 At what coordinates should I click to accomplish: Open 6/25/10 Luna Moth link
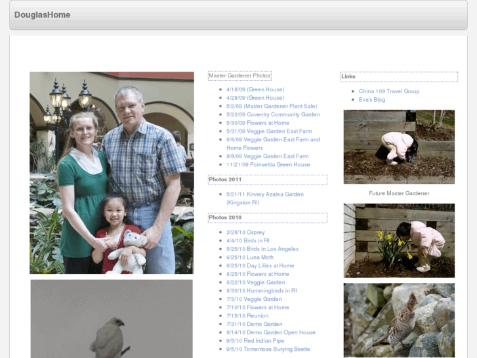[x=250, y=257]
